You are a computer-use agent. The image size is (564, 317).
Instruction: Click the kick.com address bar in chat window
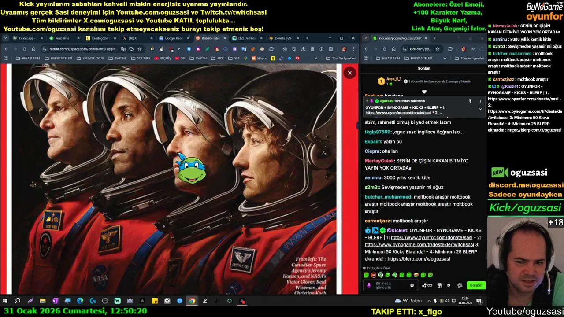(x=421, y=49)
